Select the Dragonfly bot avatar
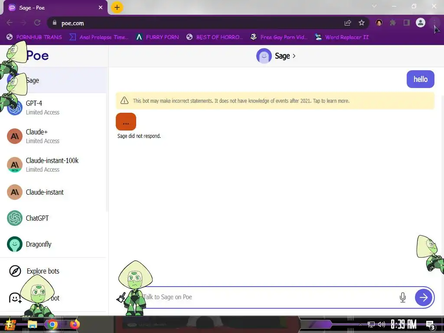 (x=15, y=244)
